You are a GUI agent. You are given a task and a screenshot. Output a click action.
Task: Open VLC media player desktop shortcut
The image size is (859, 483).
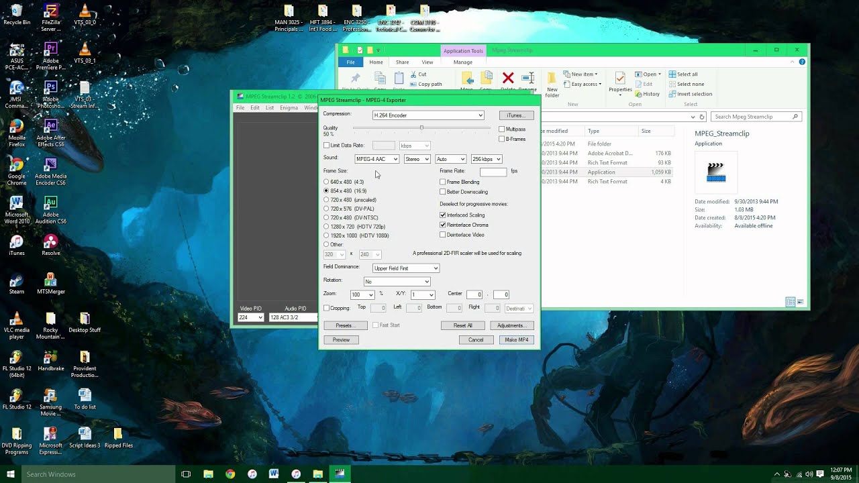[x=17, y=325]
